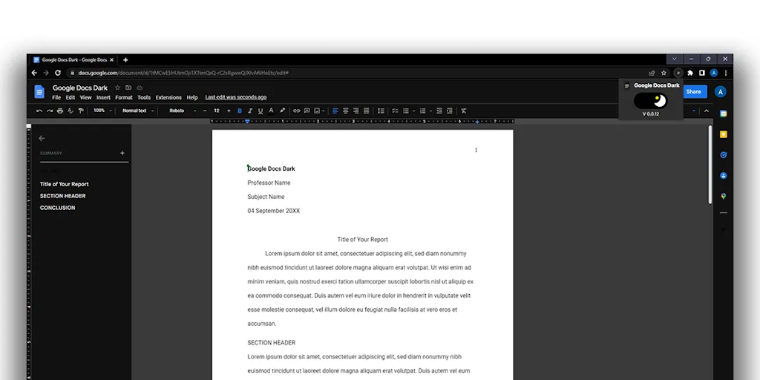Increase indent of paragraph
This screenshot has height=380, width=760.
point(450,111)
